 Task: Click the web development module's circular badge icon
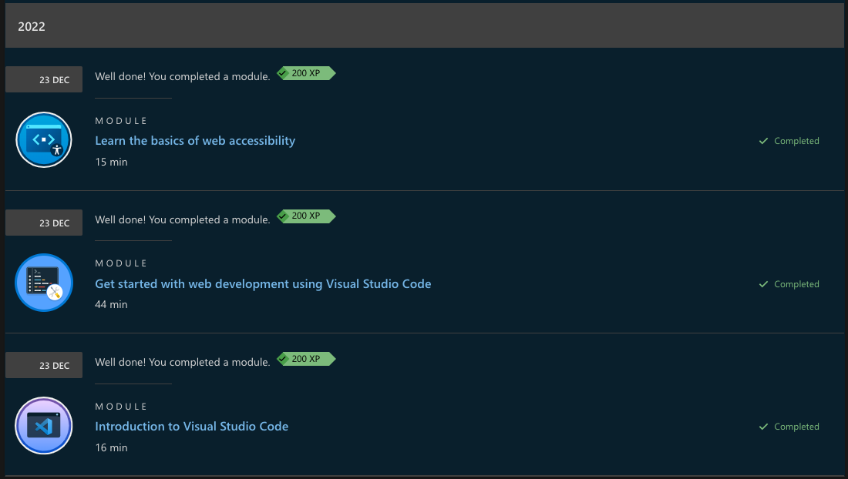tap(44, 283)
